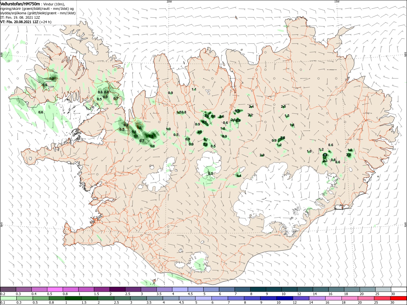The width and height of the screenshot is (407, 305).
Task: Click the 64N label on right edge
Action: pos(405,224)
